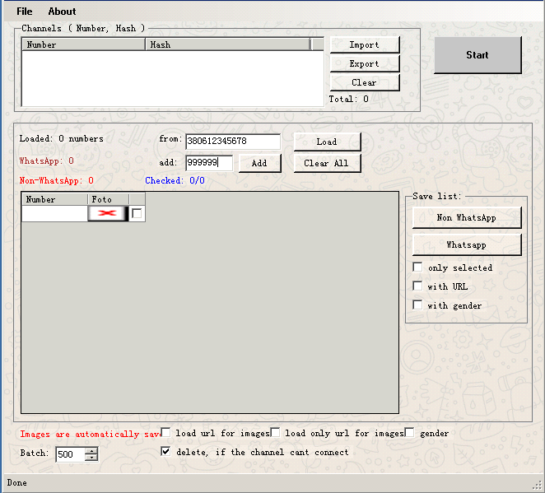Check the box in the numbers table row
The image size is (545, 493).
tap(137, 213)
